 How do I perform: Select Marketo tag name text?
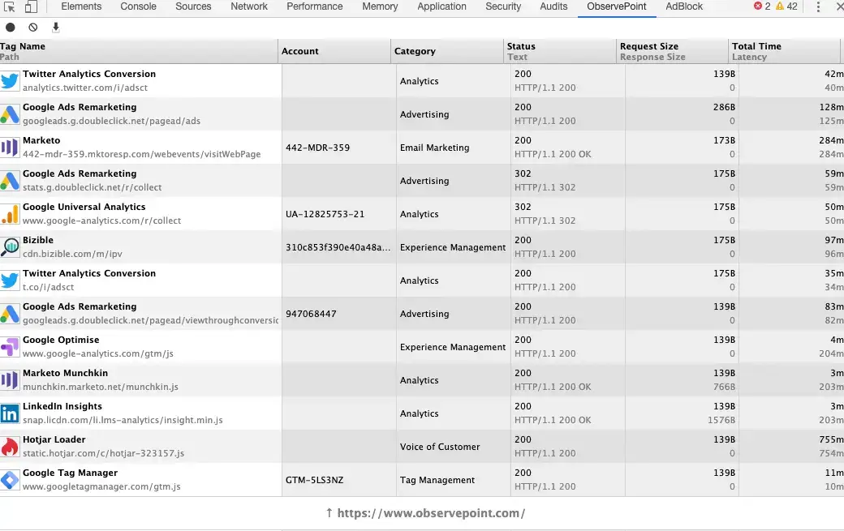[41, 140]
